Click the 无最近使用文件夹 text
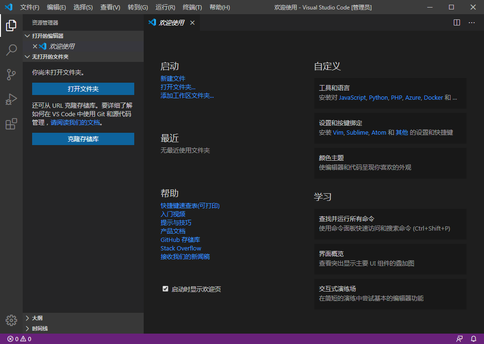 pyautogui.click(x=185, y=150)
